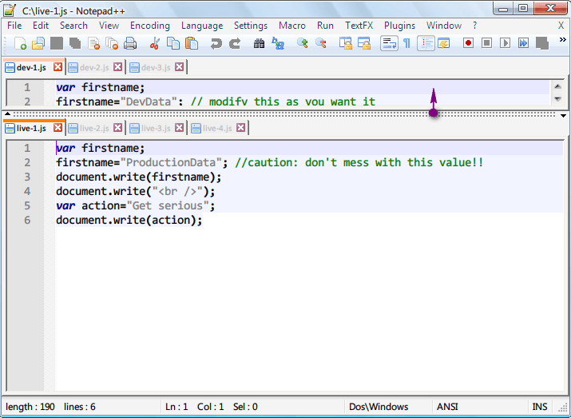
Task: Toggle the Show Indent Guide button
Action: coord(426,43)
